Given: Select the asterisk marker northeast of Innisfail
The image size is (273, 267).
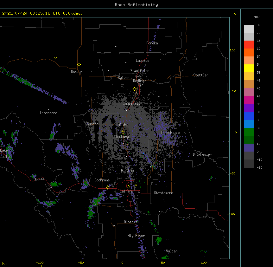Looking at the screenshot, I should 159,96.
